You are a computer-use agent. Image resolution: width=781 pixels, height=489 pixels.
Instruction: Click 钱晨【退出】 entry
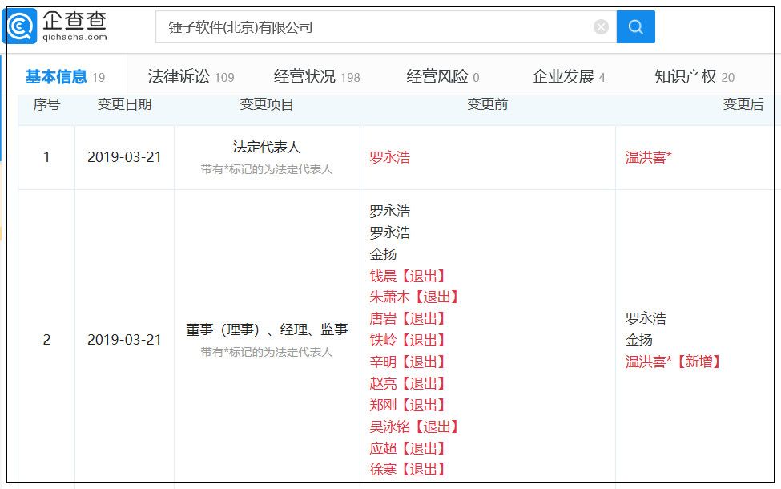click(408, 276)
